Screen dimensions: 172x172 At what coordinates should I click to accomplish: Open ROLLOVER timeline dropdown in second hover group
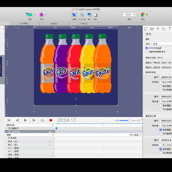pyautogui.click(x=166, y=101)
